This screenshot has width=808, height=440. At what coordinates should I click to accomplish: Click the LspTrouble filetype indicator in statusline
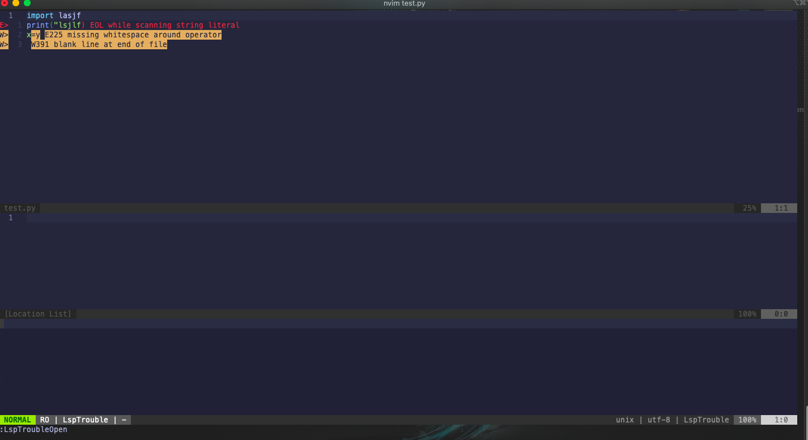click(706, 420)
